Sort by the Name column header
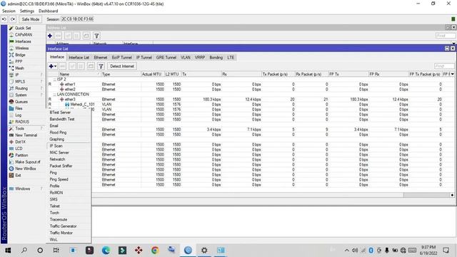Viewport: 457px width, 257px height. [x=79, y=74]
